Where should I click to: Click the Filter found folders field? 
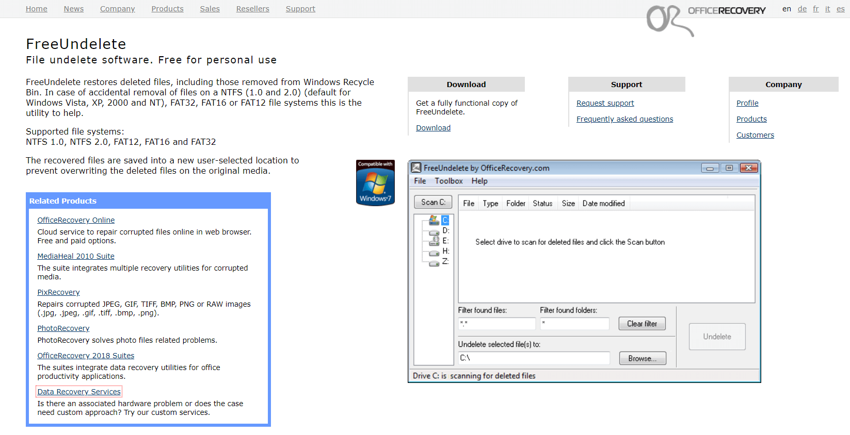575,323
